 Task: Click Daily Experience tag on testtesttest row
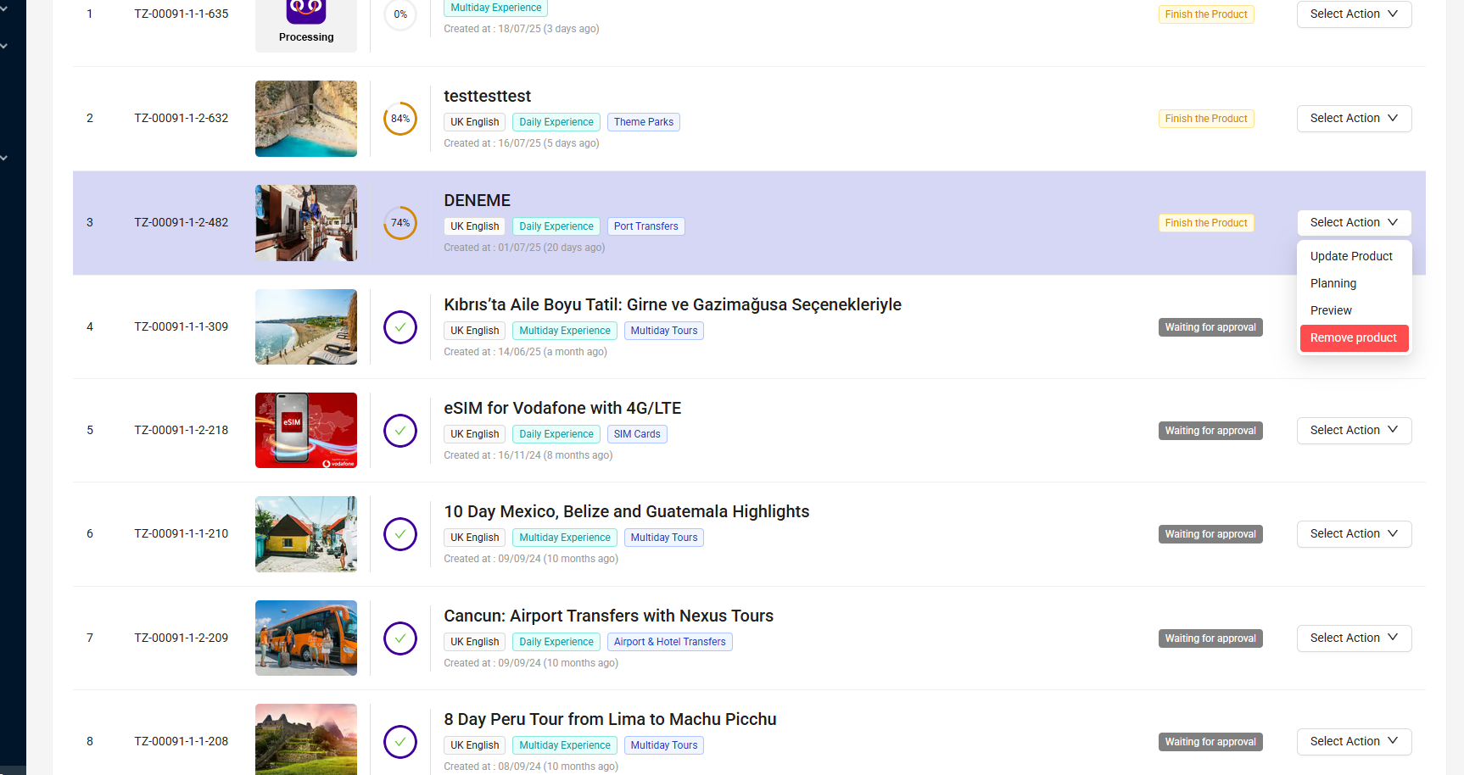[556, 122]
